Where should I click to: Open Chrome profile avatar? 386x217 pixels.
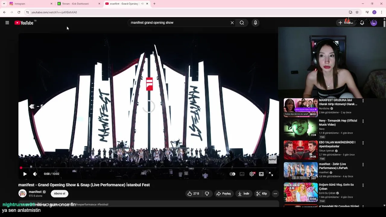click(374, 12)
